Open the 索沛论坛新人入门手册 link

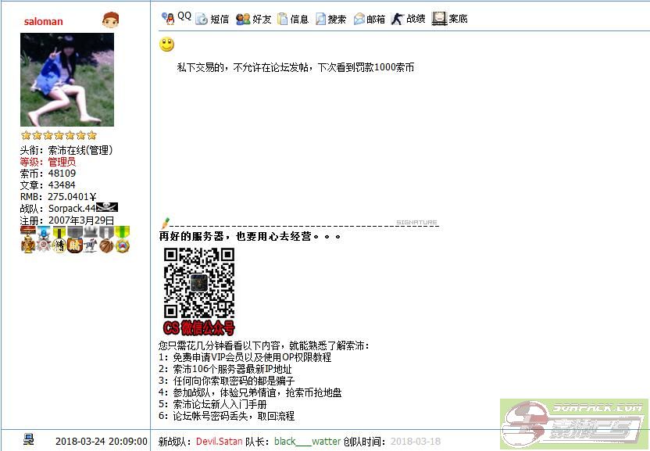point(220,404)
